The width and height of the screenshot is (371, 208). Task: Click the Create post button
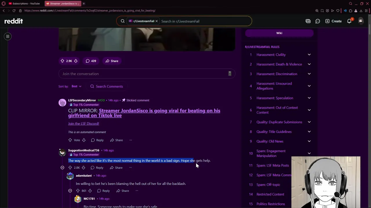(x=333, y=21)
